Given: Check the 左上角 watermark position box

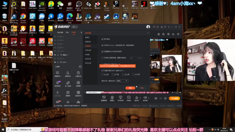Looking at the screenshot, I should [102, 75].
